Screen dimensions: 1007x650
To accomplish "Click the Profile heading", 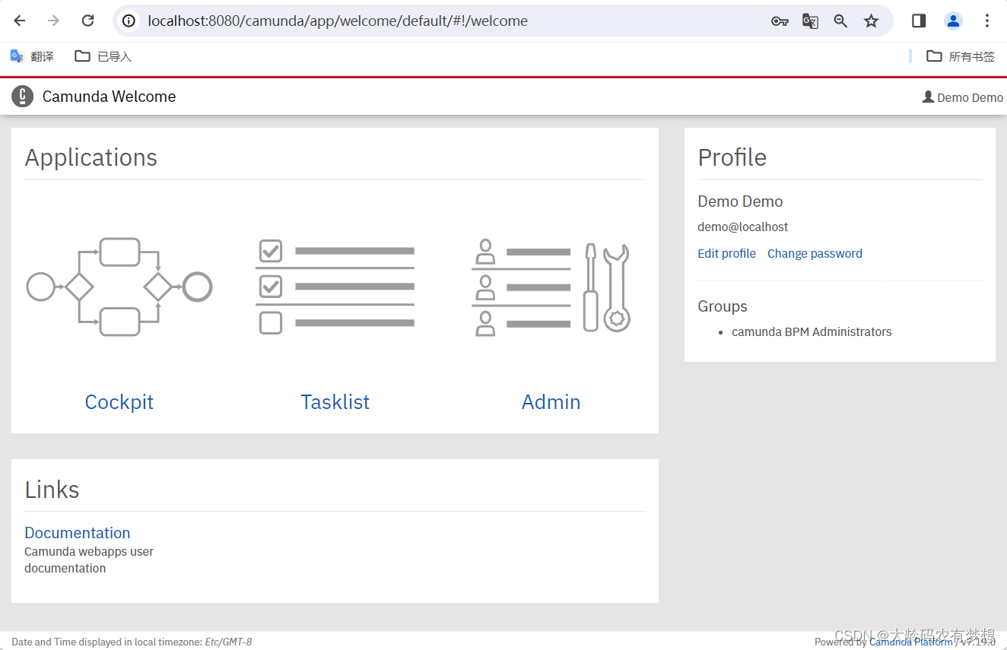I will tap(732, 157).
